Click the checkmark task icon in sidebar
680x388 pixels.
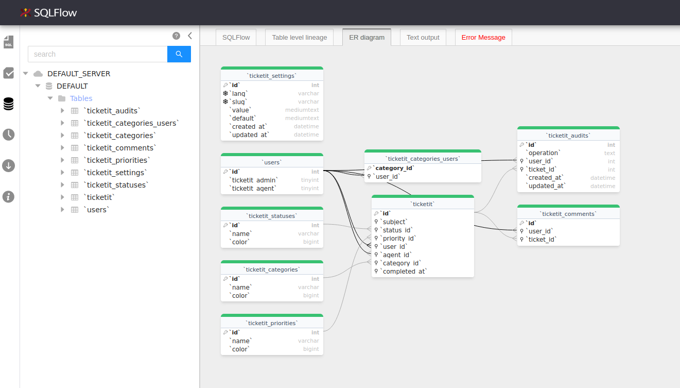pos(9,73)
